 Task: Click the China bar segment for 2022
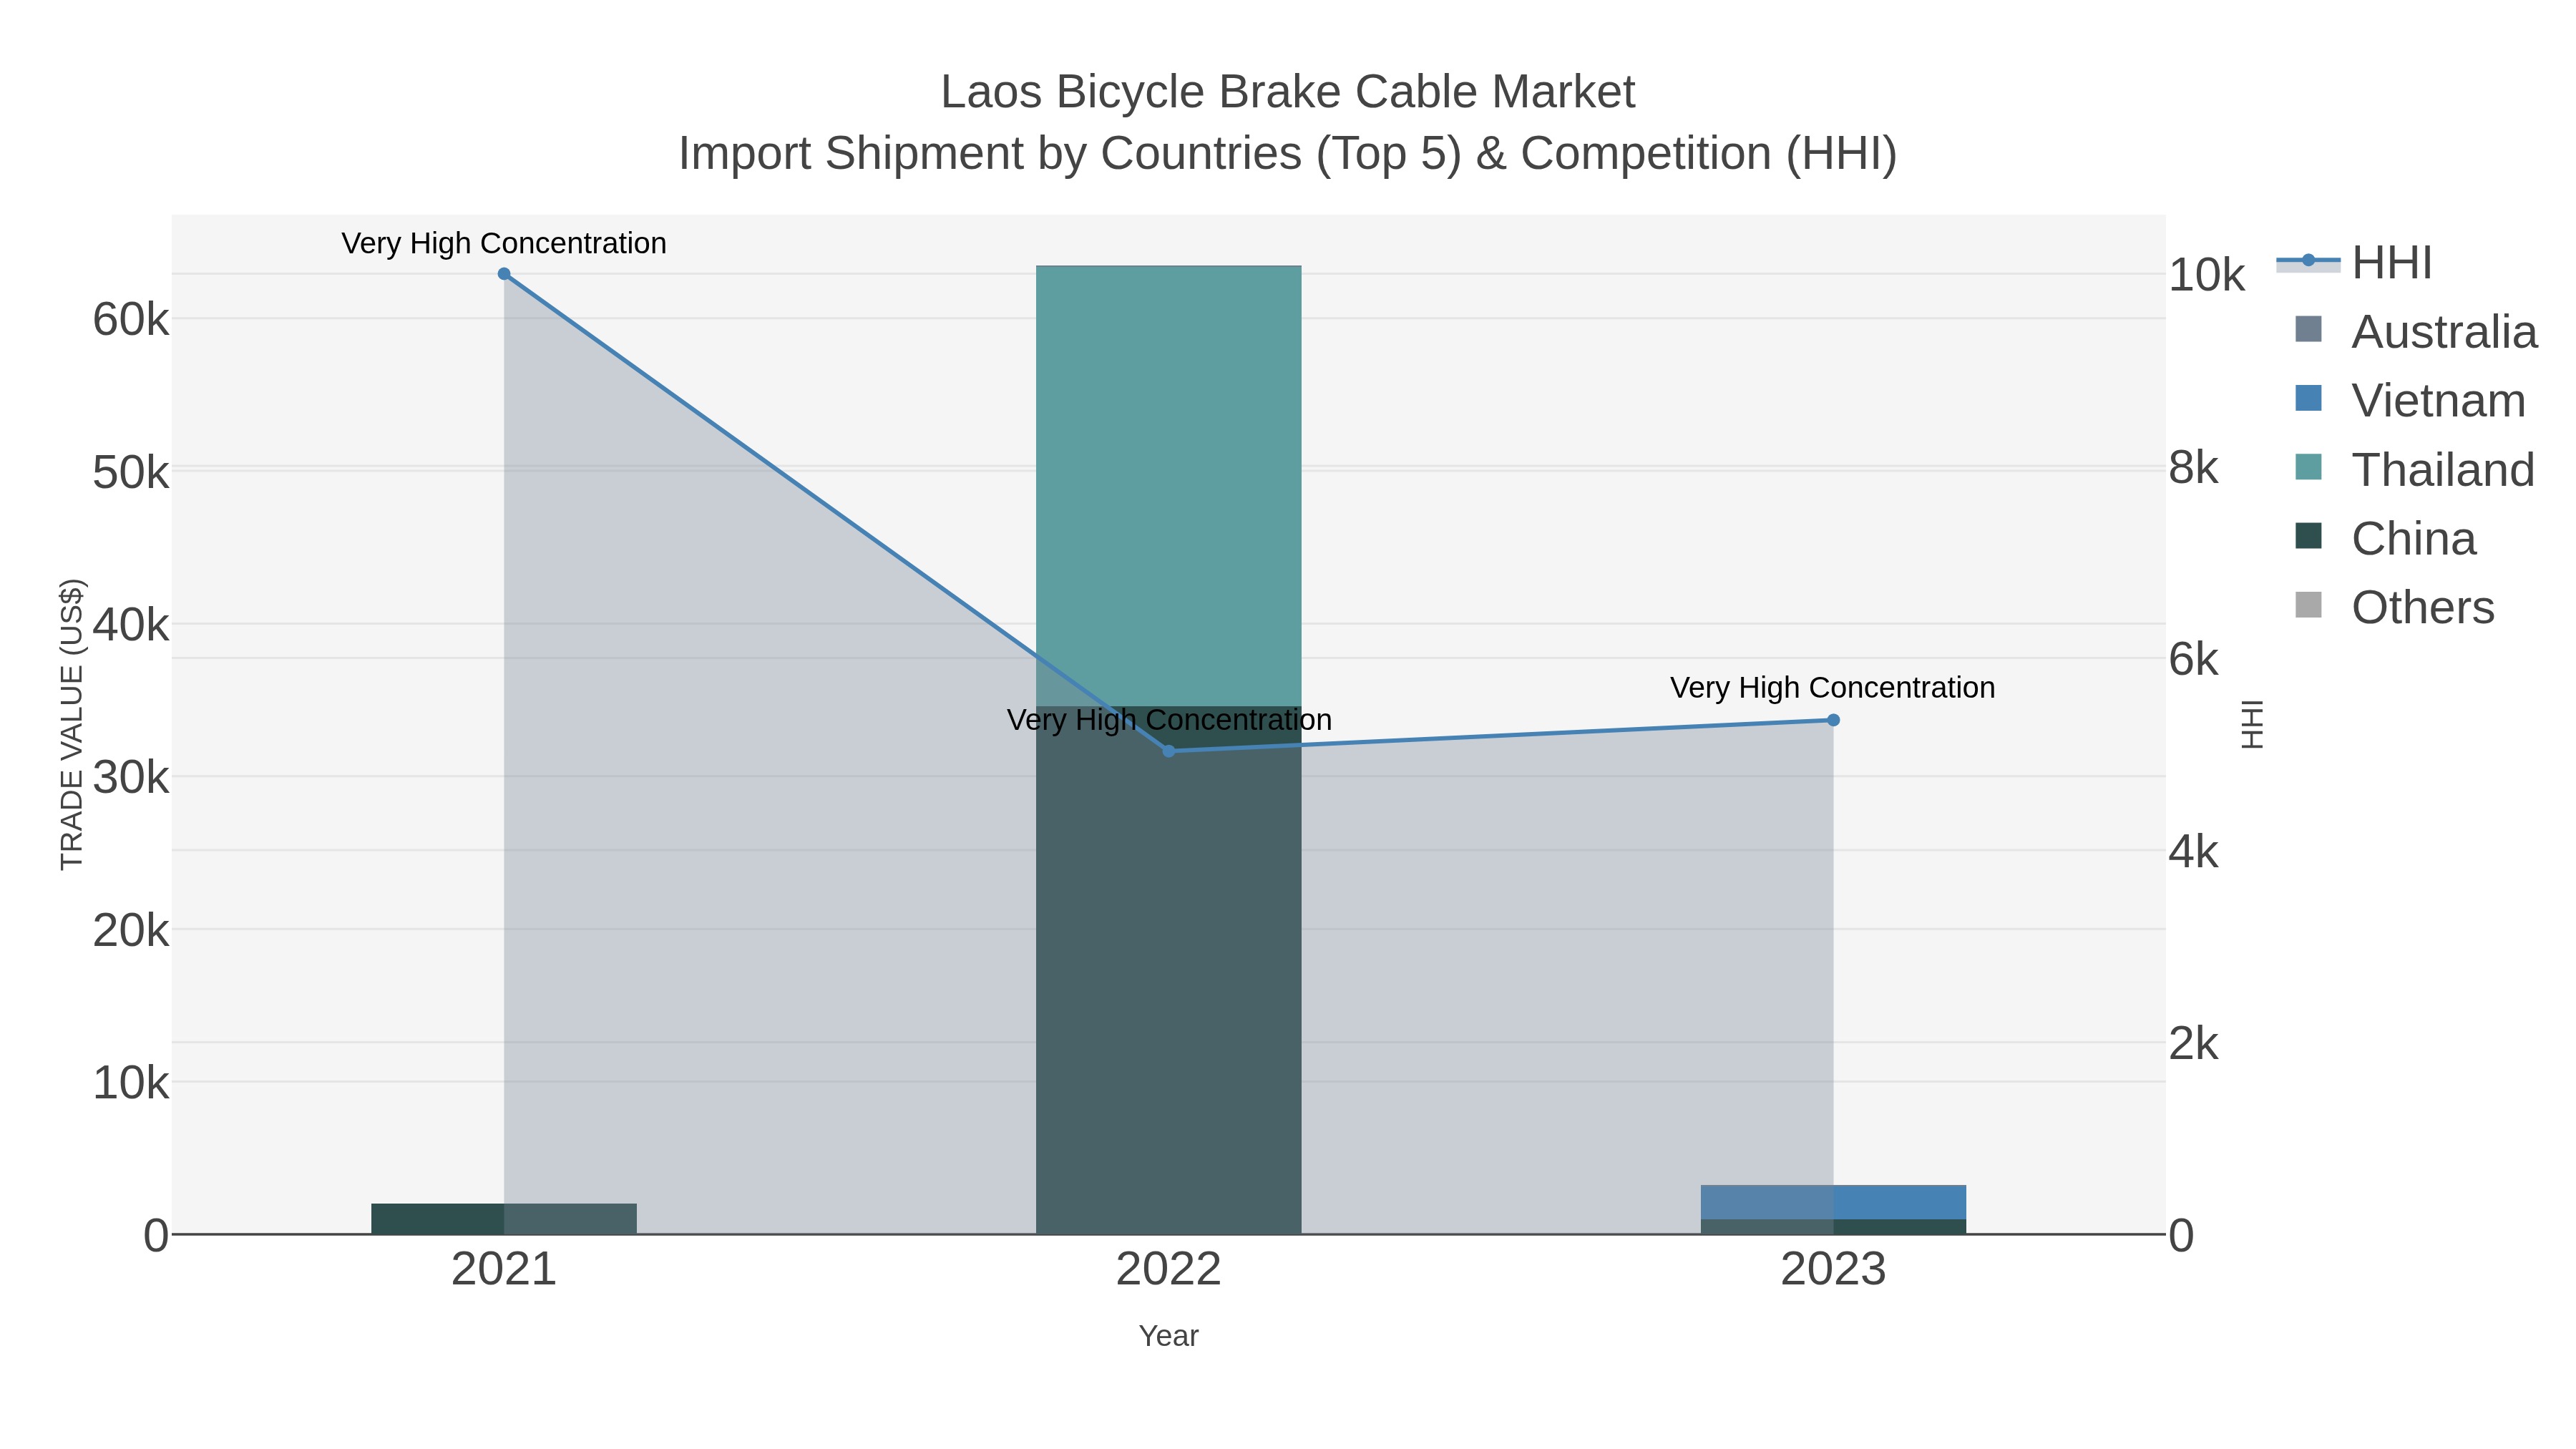click(x=1168, y=970)
